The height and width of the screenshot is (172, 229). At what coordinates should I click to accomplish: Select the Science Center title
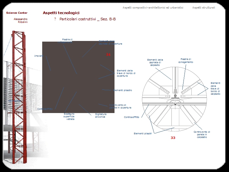point(17,13)
